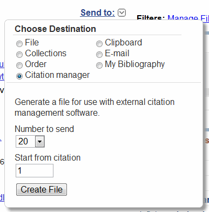209x212 pixels.
Task: Click the Order text label
Action: pyautogui.click(x=36, y=64)
